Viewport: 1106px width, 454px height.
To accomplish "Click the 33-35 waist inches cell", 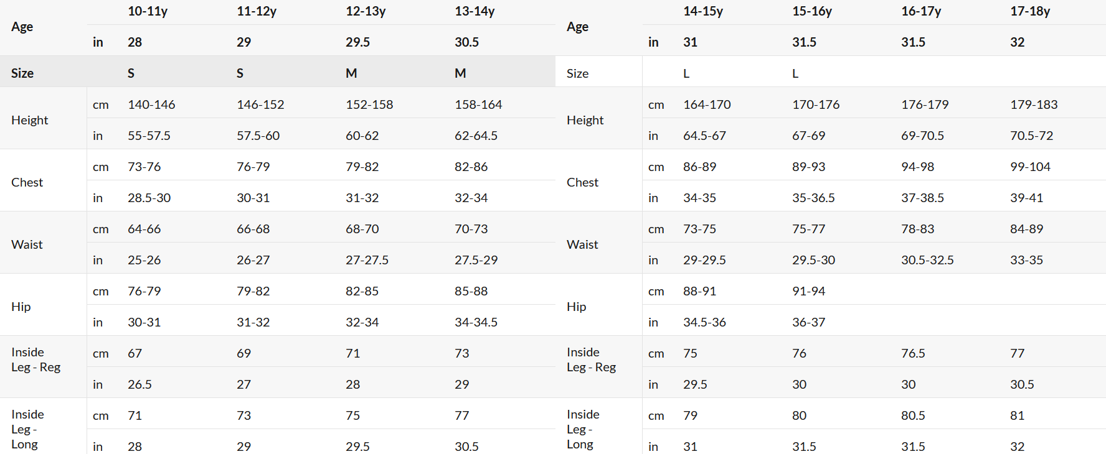I will point(1026,260).
